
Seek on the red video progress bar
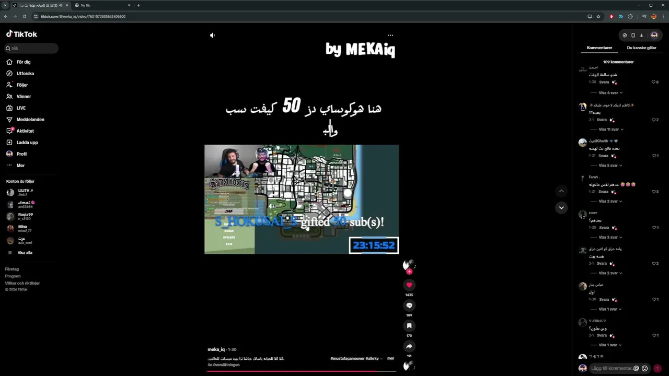(x=302, y=371)
